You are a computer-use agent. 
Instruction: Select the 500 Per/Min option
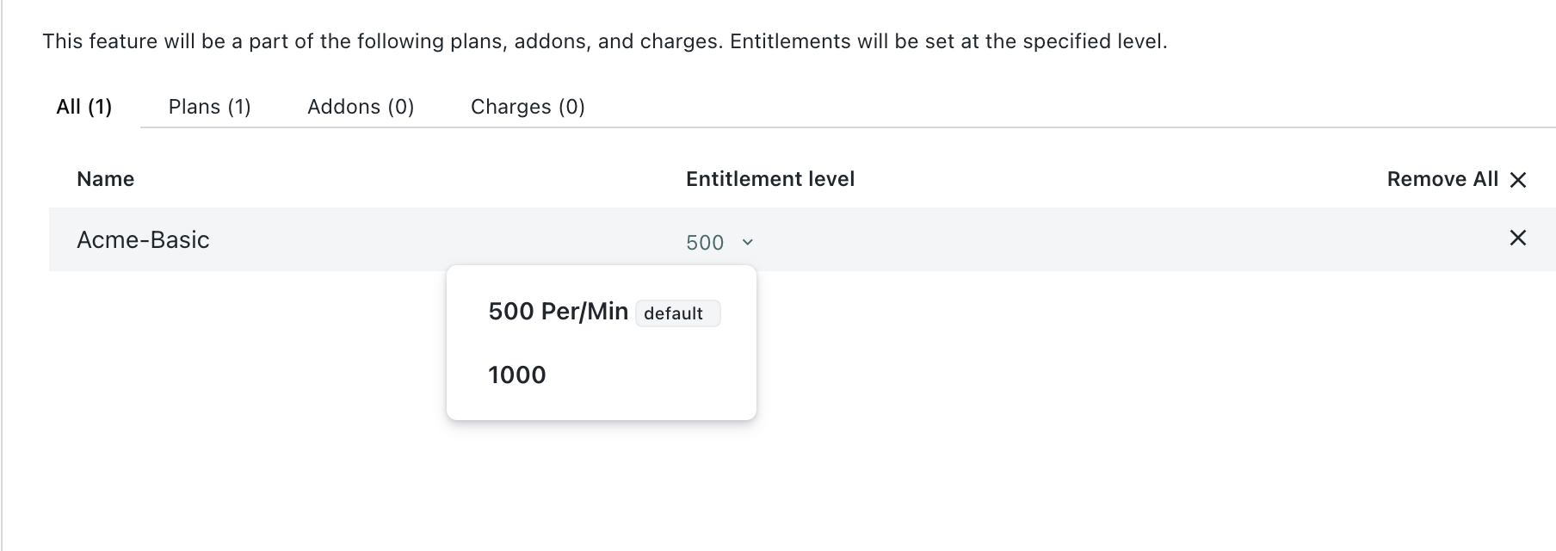click(x=558, y=312)
